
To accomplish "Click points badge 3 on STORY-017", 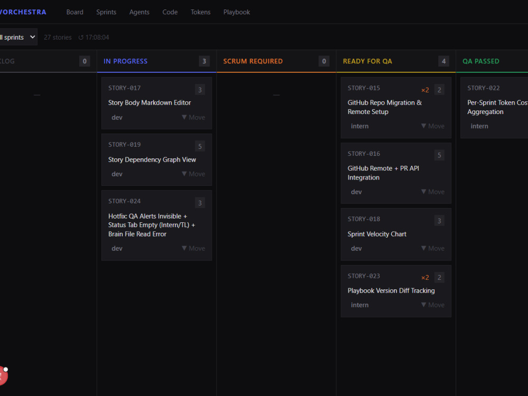I will click(200, 90).
